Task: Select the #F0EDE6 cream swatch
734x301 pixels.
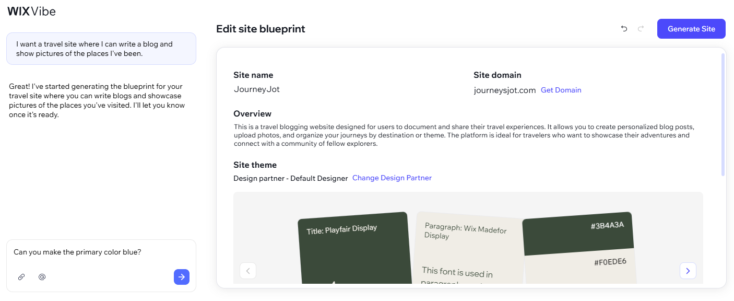Action: coord(581,267)
